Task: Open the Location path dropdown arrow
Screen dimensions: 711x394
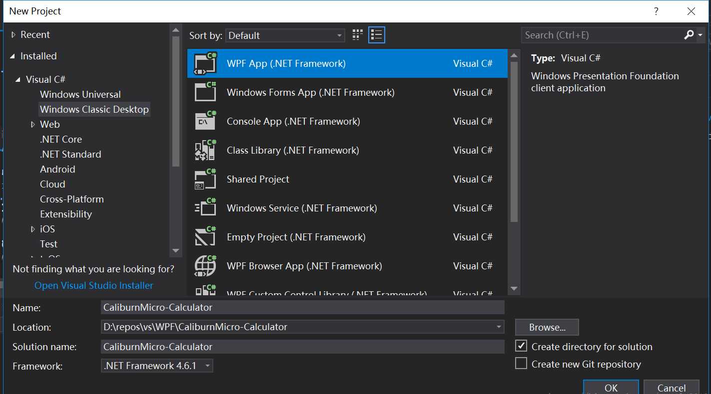Action: coord(499,327)
